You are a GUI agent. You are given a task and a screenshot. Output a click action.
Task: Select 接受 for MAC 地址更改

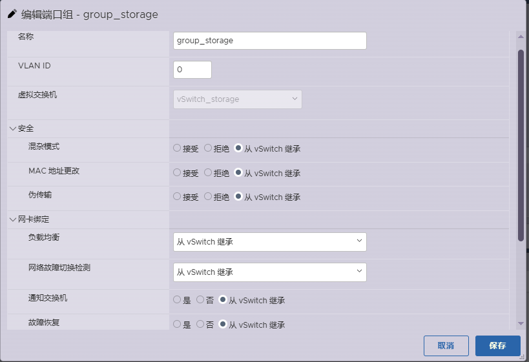point(177,172)
